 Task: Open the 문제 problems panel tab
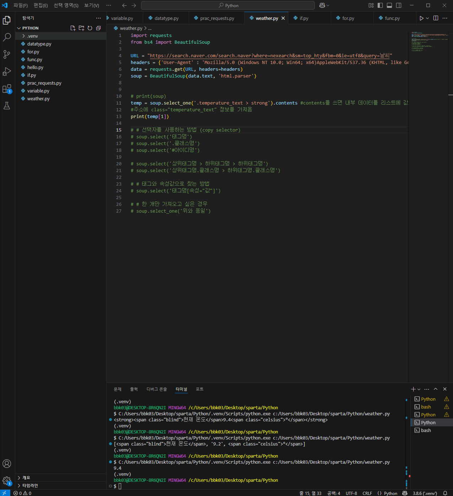click(x=118, y=389)
